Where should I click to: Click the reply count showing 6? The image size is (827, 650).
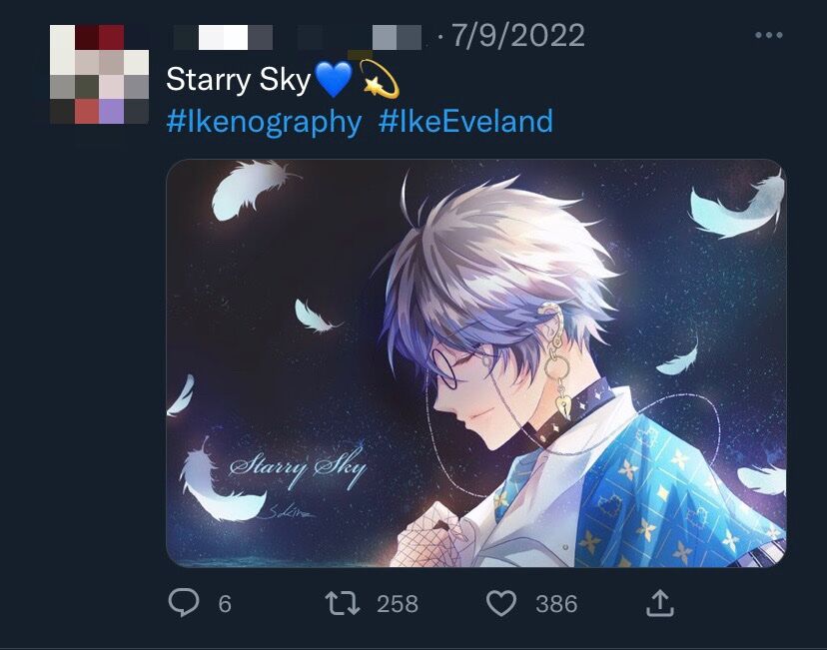(225, 604)
